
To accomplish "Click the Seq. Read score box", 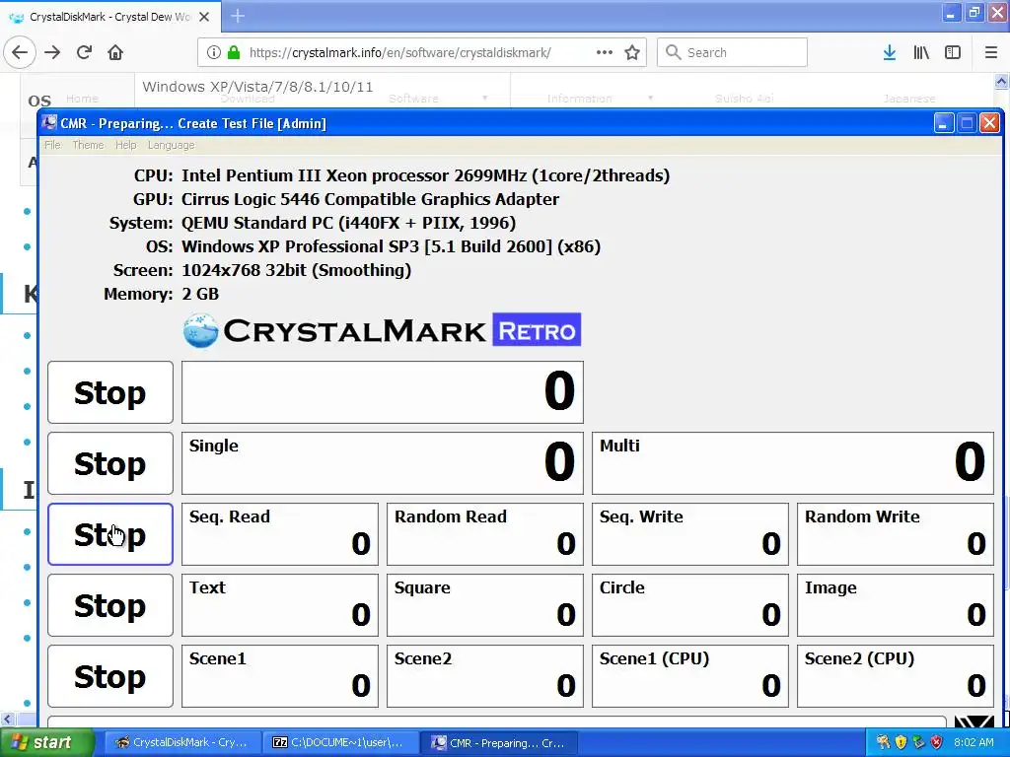I will click(280, 534).
